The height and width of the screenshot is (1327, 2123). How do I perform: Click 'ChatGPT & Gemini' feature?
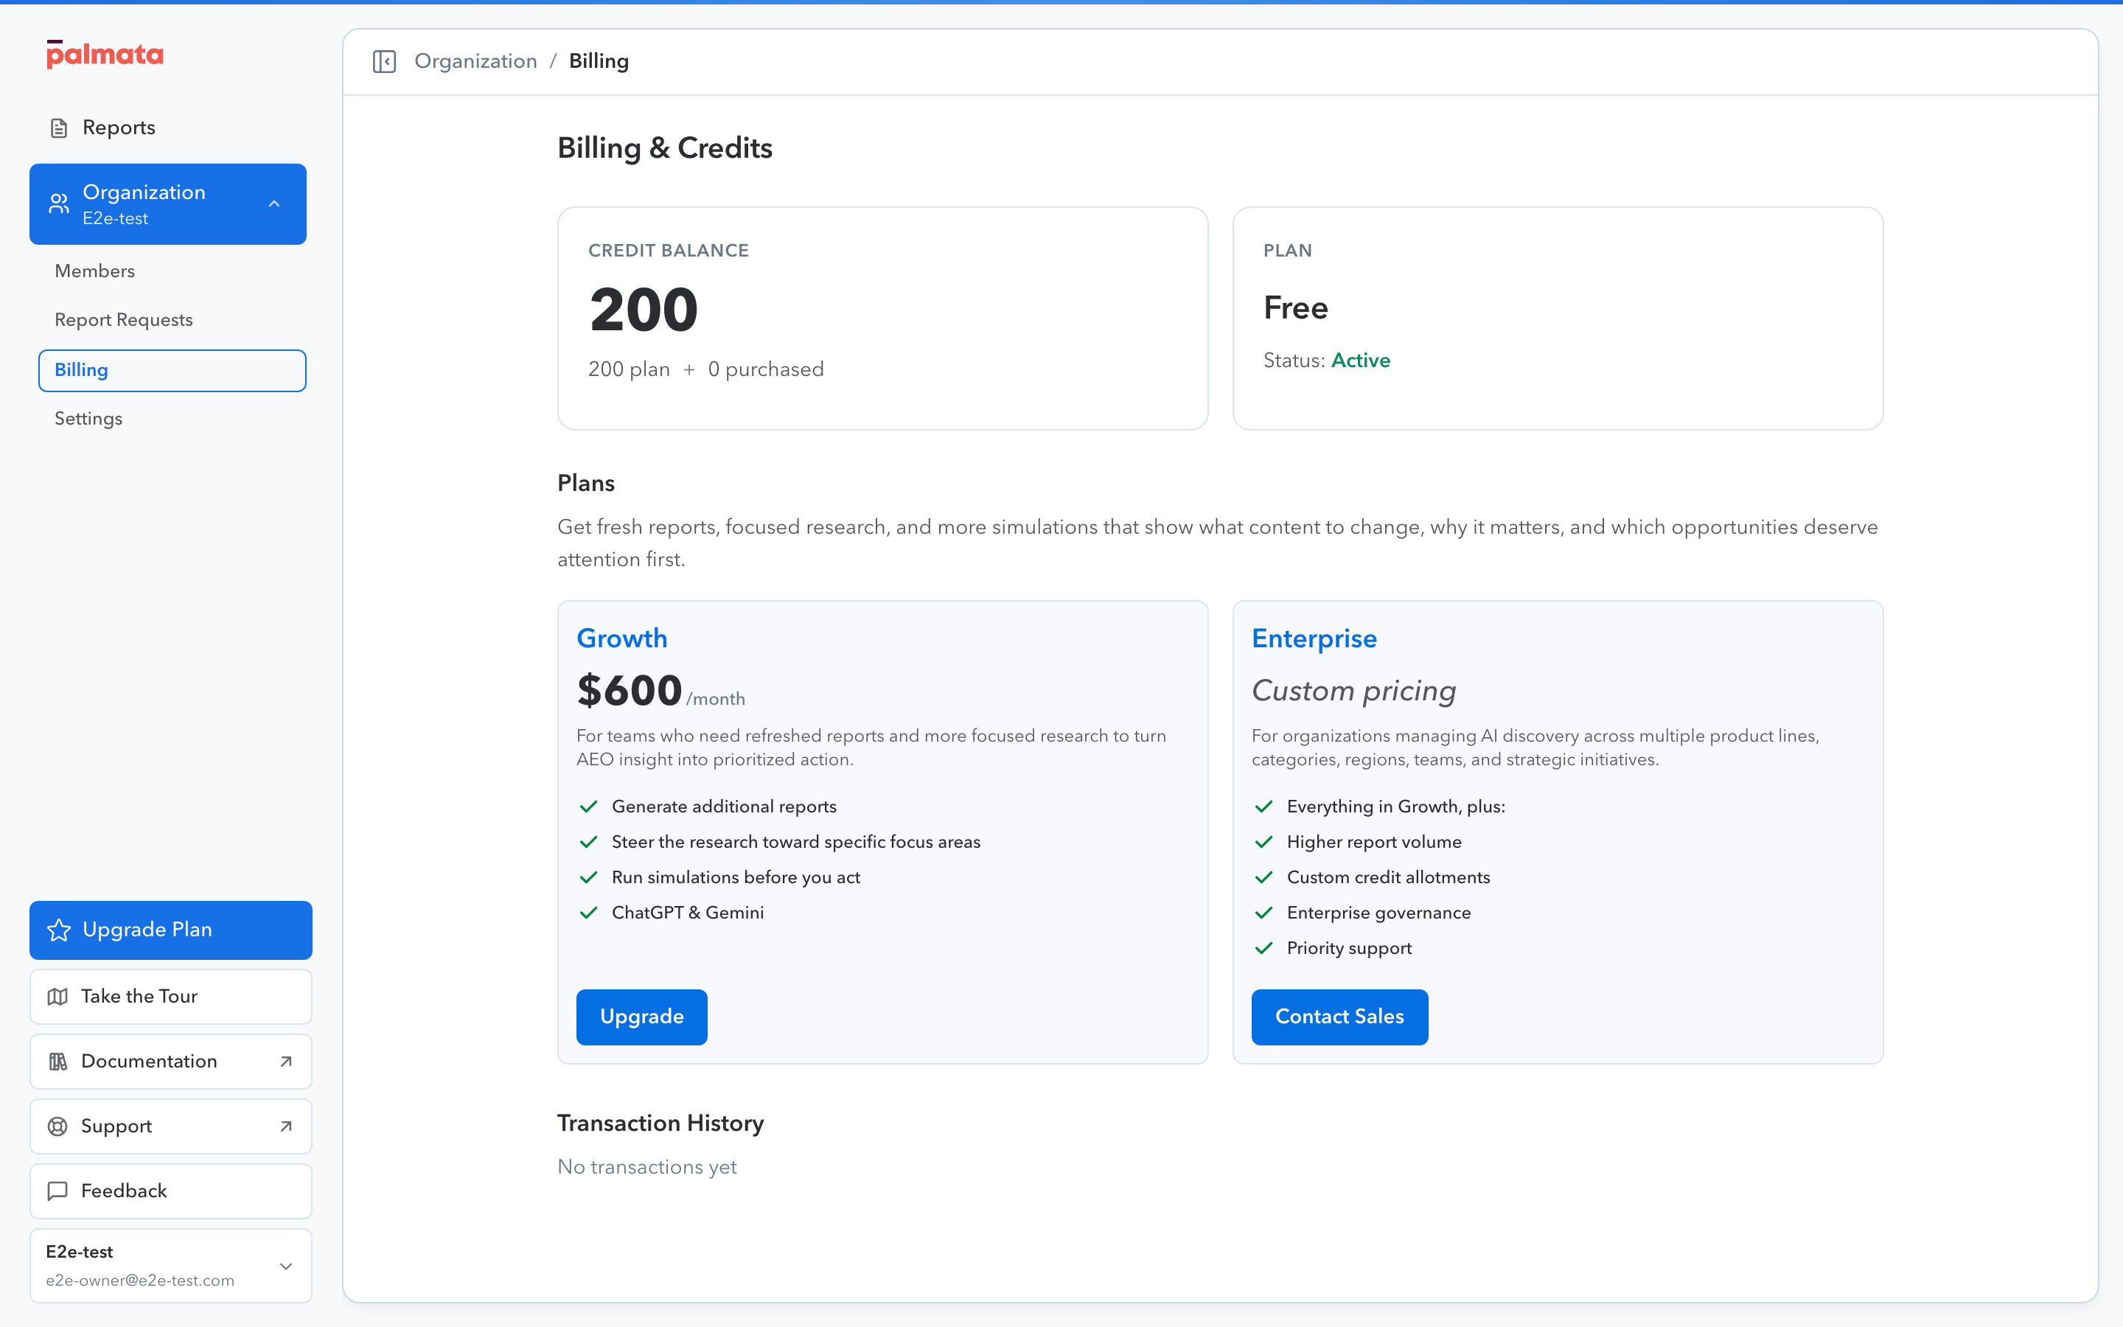(x=687, y=913)
